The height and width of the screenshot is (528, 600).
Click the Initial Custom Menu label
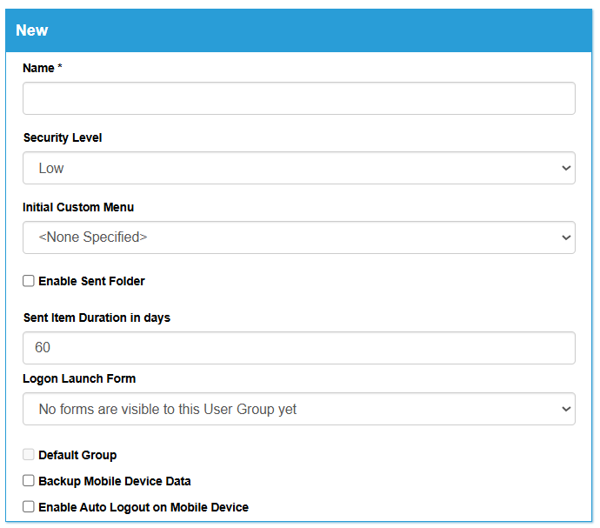pos(78,207)
